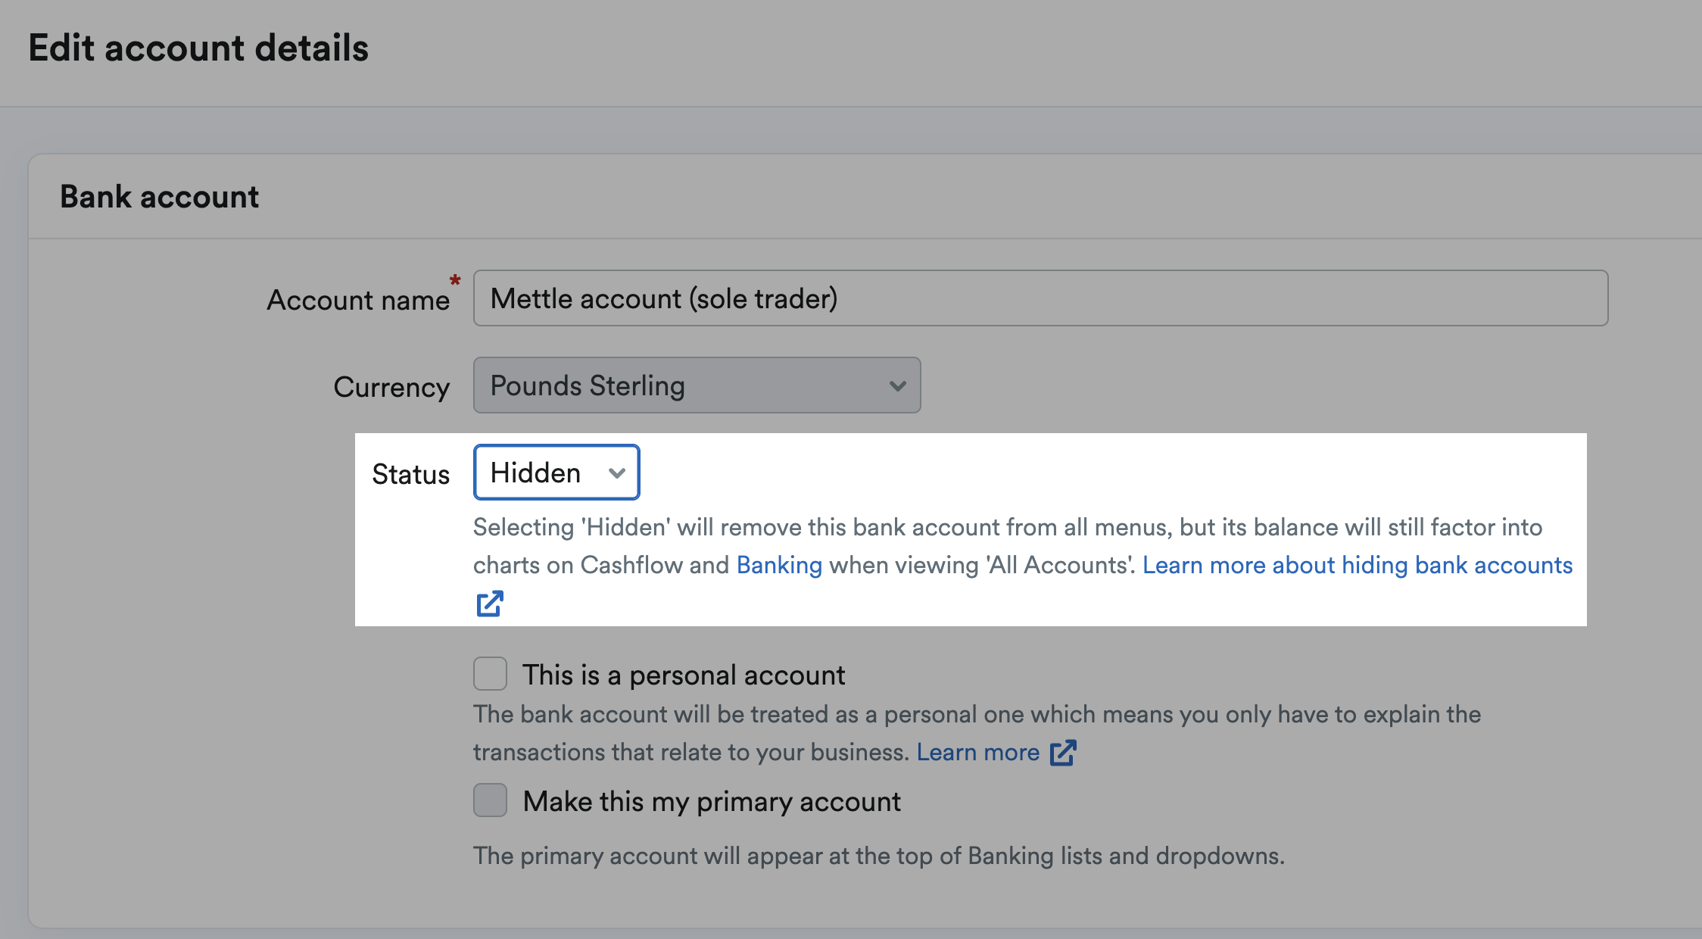Click the 'Account name' field label
Screen dimensions: 1702x939
pos(358,300)
